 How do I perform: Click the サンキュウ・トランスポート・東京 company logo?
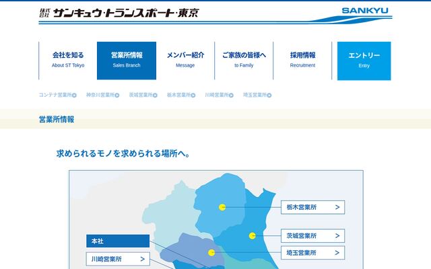click(119, 13)
